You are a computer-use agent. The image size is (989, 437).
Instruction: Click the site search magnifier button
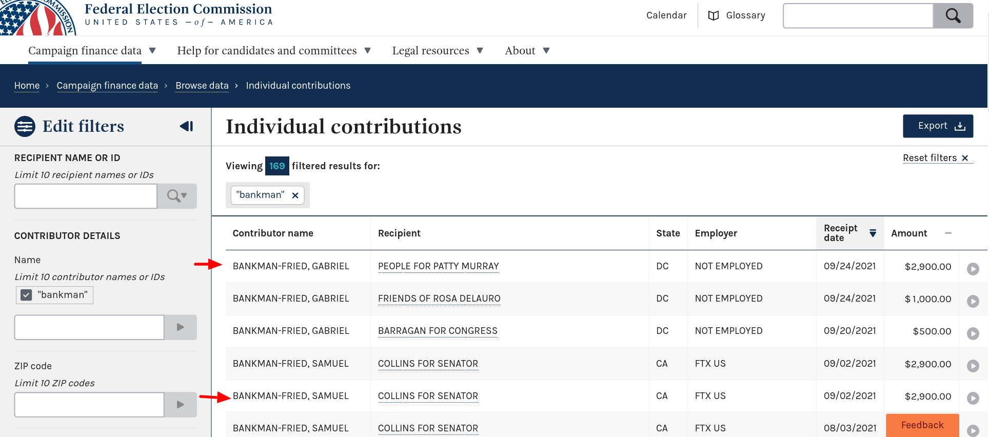point(953,16)
